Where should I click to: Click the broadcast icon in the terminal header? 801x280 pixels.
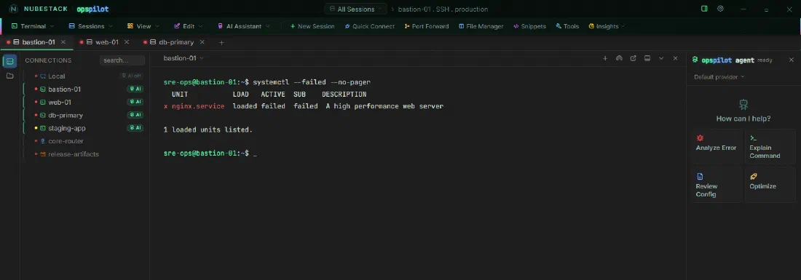tap(619, 59)
